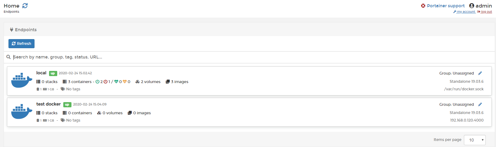
Task: Open the local endpoint by name
Action: tap(41, 73)
